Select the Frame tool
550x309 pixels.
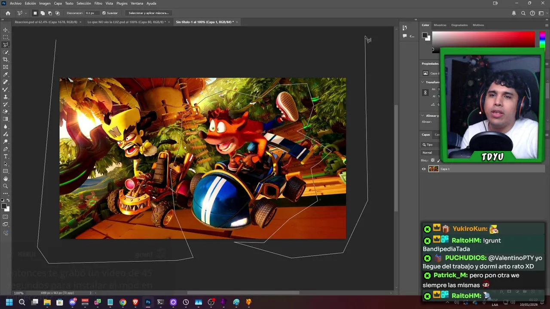point(6,67)
